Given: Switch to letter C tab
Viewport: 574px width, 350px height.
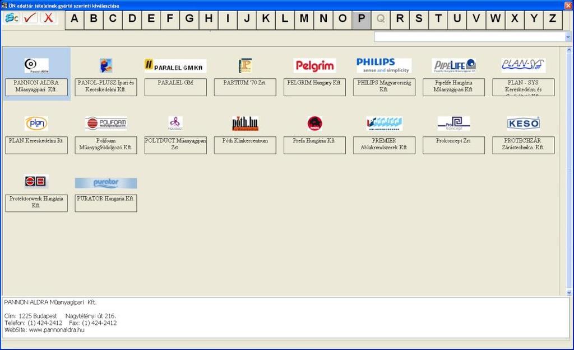Looking at the screenshot, I should point(113,18).
